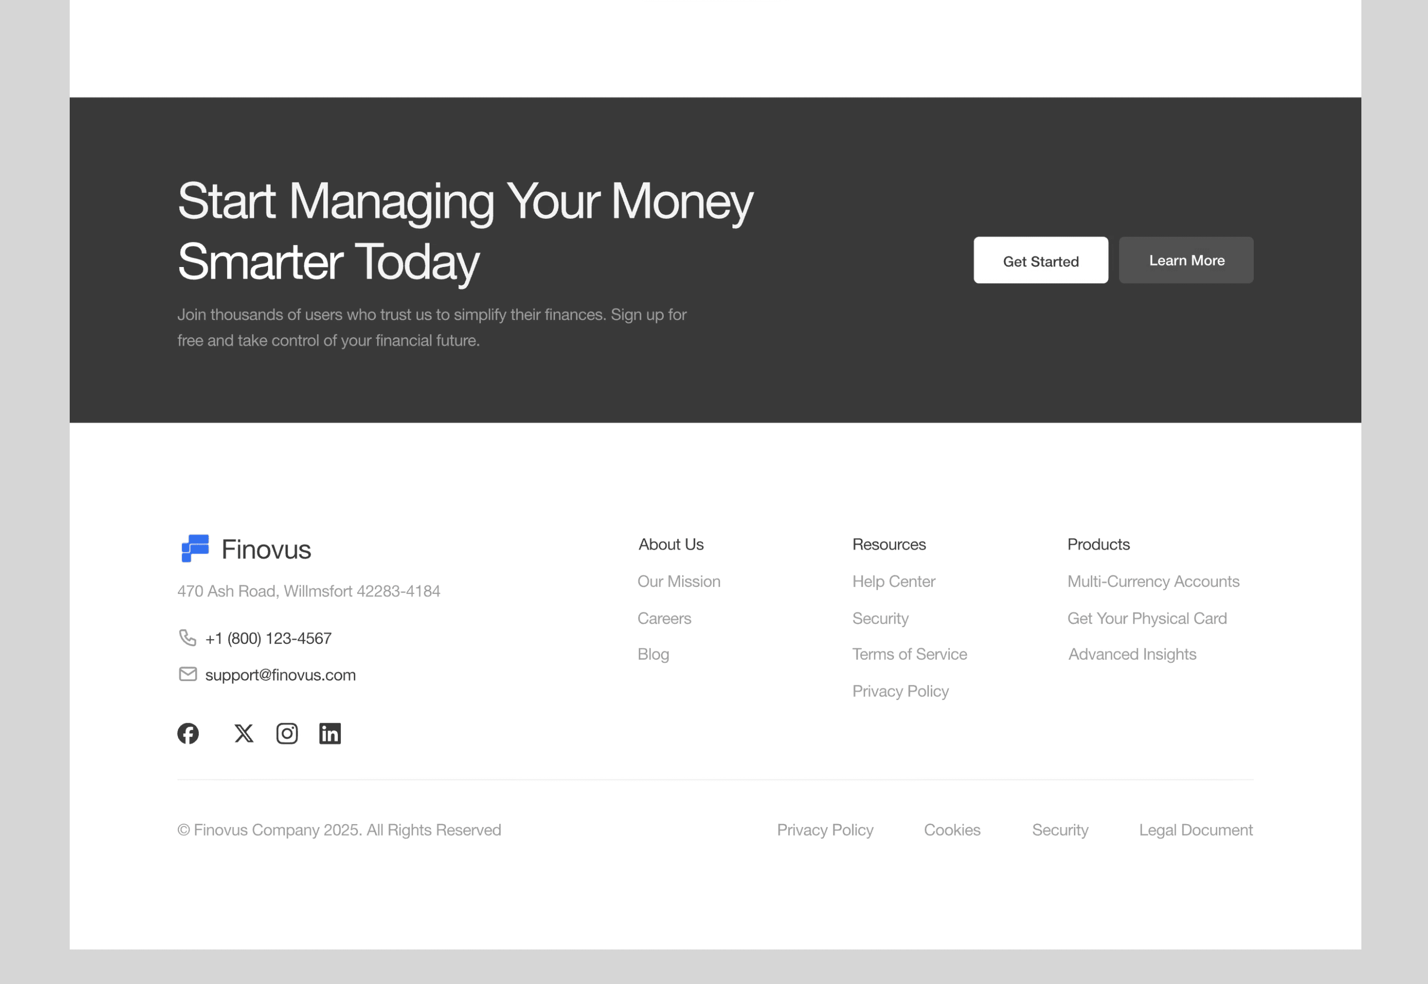The width and height of the screenshot is (1428, 984).
Task: Open Security under Resources column
Action: pyautogui.click(x=881, y=619)
